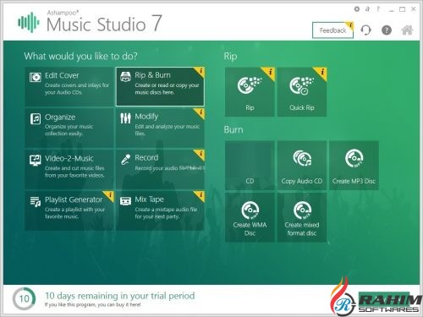Click the settings gear in title bar
423x317 pixels.
point(357,9)
